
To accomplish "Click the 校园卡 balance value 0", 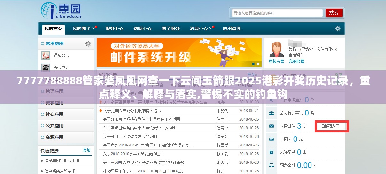I will point(295,139).
